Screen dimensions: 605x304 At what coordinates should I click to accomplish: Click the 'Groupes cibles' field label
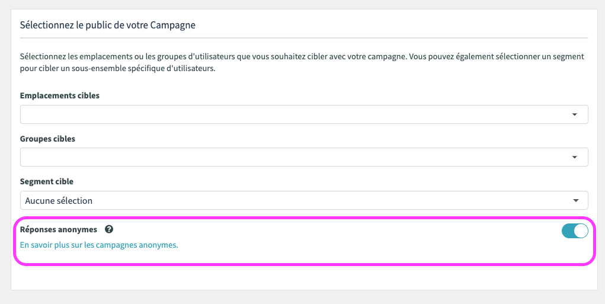coord(47,139)
